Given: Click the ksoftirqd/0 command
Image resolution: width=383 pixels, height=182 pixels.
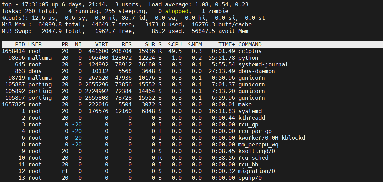Looking at the screenshot, I should click(x=256, y=151).
